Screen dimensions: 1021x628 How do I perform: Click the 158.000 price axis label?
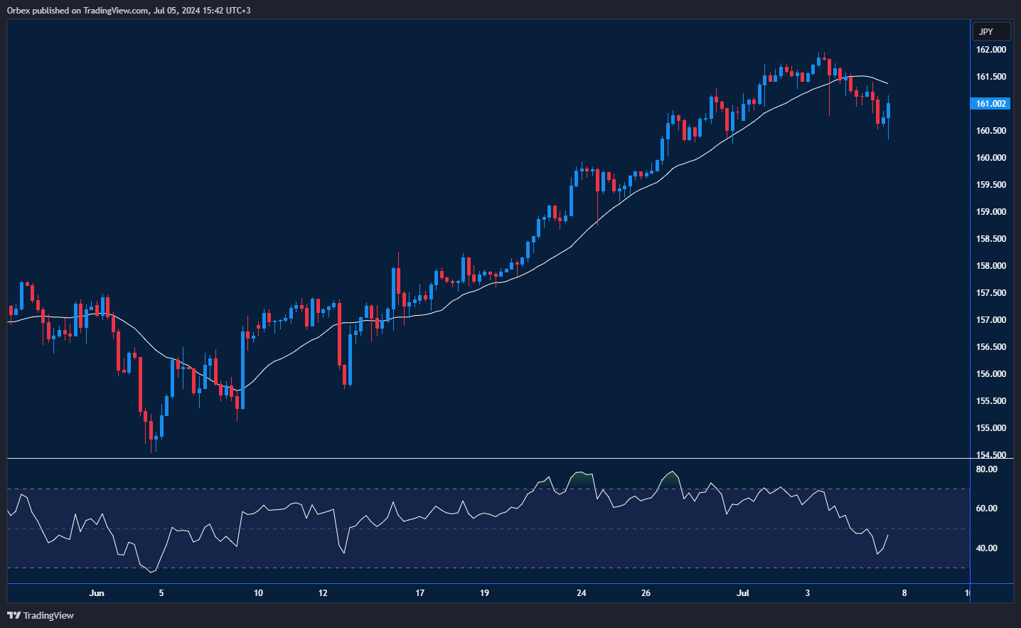(x=990, y=266)
